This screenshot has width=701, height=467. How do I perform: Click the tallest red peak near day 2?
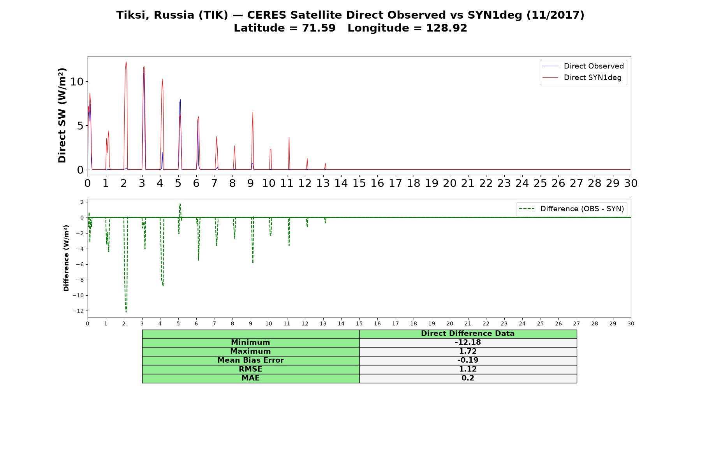126,62
